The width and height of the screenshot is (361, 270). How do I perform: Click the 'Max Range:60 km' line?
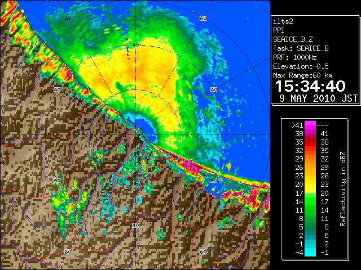click(x=302, y=75)
